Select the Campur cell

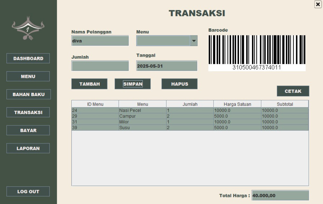click(x=142, y=116)
